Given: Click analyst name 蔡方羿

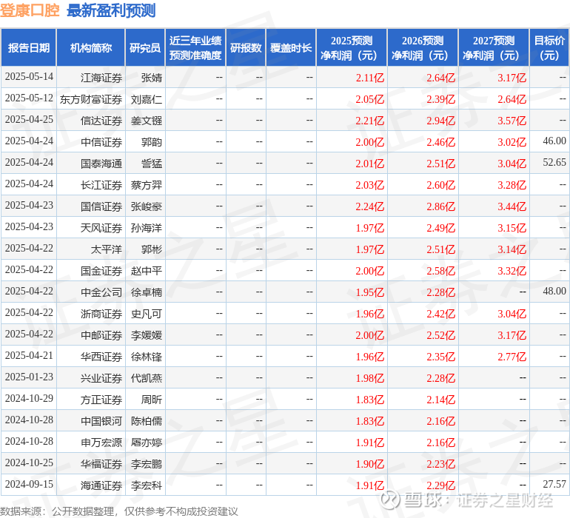Looking at the screenshot, I should 147,185.
